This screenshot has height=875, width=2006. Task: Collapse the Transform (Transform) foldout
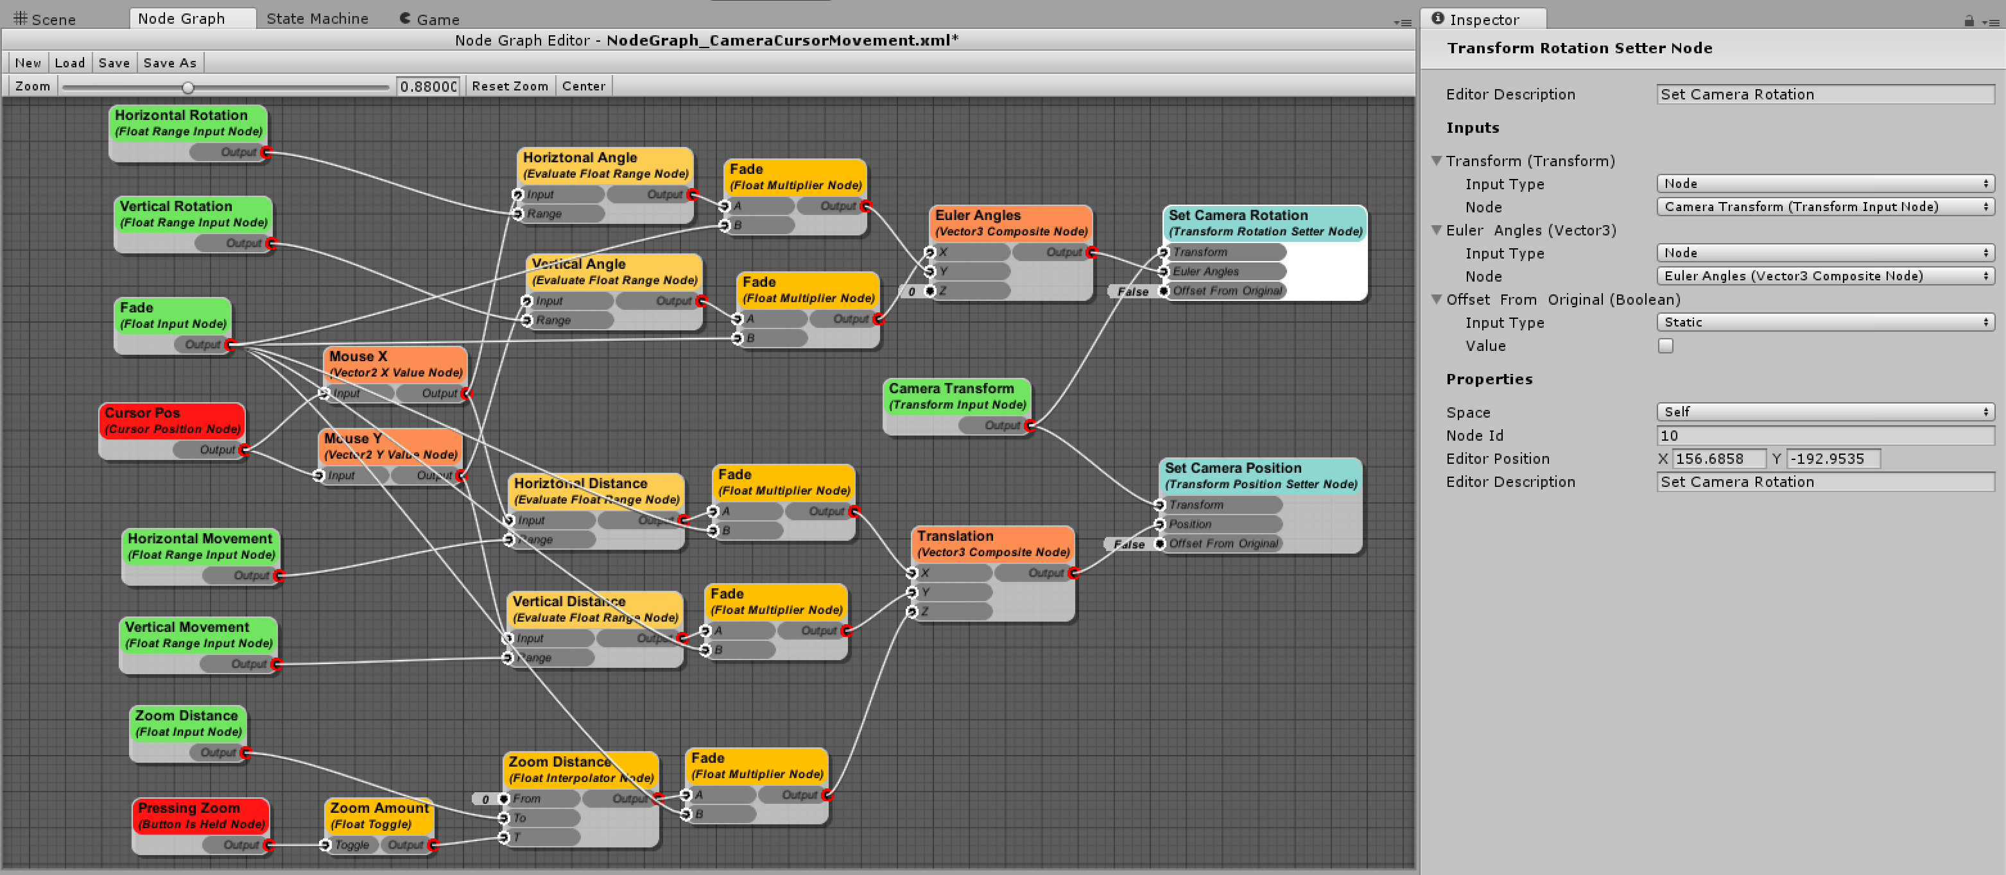pos(1437,161)
